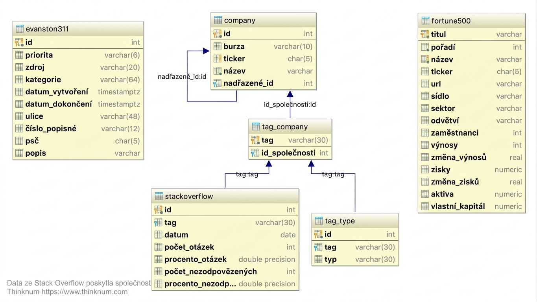Image resolution: width=537 pixels, height=302 pixels.
Task: Click the fortune500 table header icon
Action: click(x=425, y=21)
